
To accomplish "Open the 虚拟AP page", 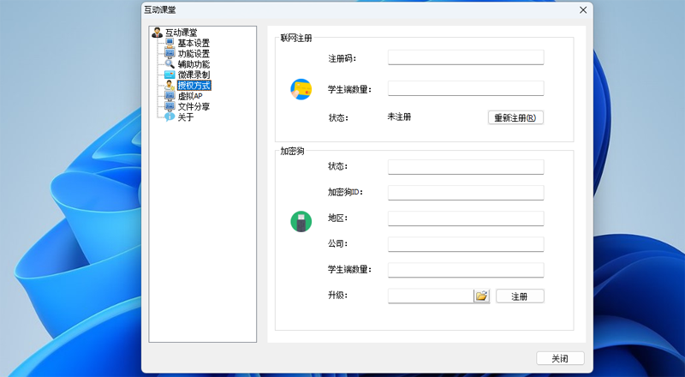I will tap(190, 96).
